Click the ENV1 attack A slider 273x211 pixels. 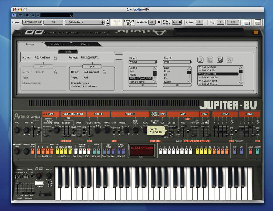(x=215, y=131)
